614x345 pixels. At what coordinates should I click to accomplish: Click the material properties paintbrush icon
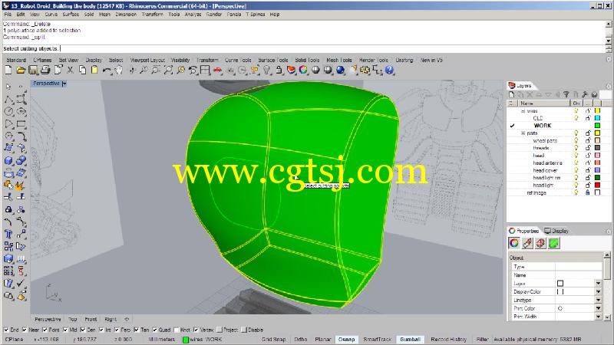[527, 243]
